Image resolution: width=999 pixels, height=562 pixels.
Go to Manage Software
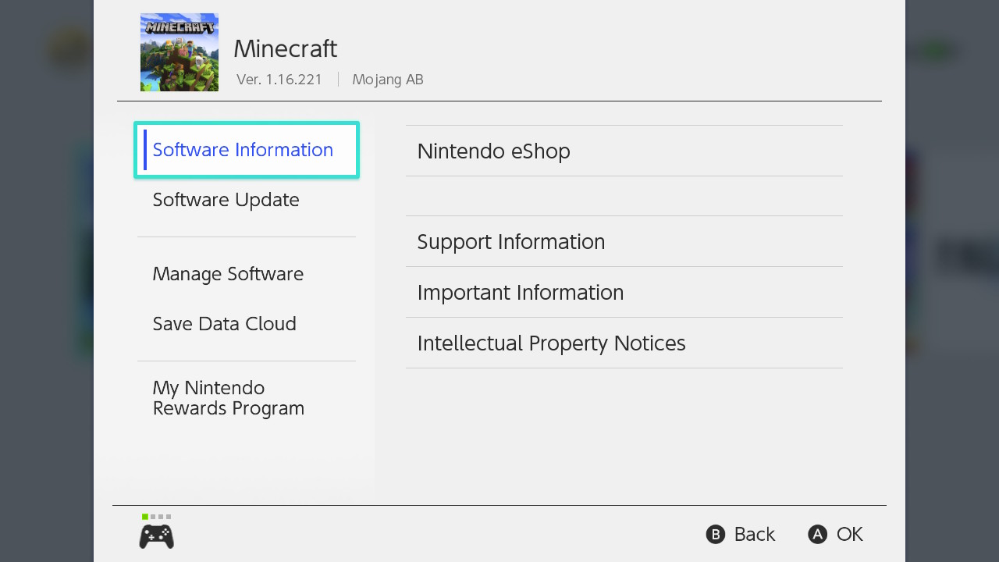click(228, 274)
